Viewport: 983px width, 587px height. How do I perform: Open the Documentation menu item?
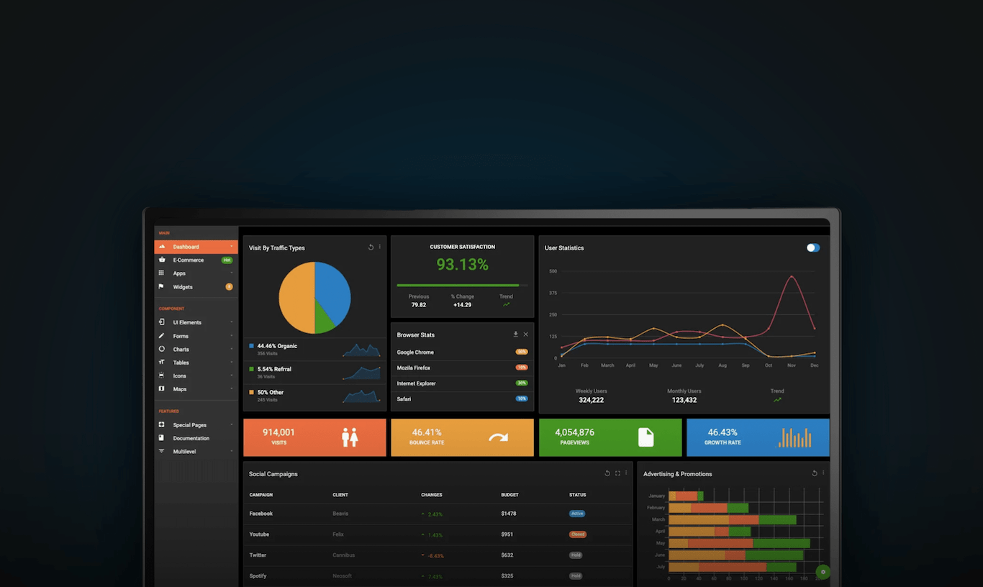pos(196,438)
